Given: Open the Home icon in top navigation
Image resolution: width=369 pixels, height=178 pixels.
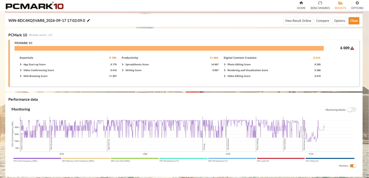Looking at the screenshot, I should (x=301, y=3).
